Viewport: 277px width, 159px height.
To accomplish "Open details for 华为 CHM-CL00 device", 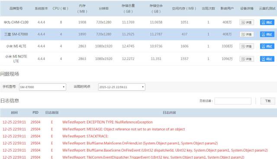I will click(x=247, y=22).
